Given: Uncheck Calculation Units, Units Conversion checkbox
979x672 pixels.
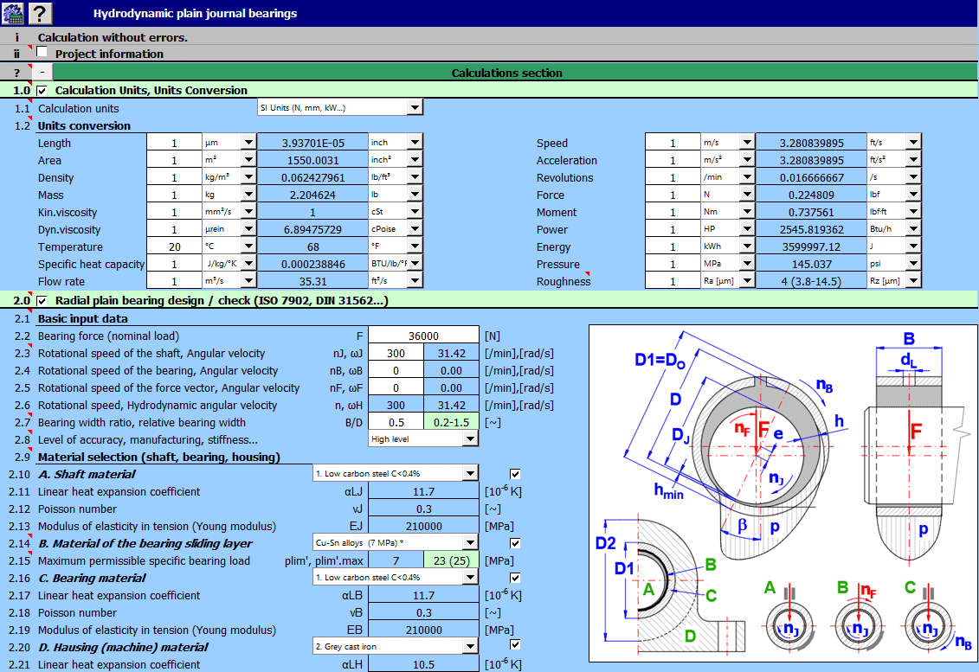Looking at the screenshot, I should pos(42,90).
